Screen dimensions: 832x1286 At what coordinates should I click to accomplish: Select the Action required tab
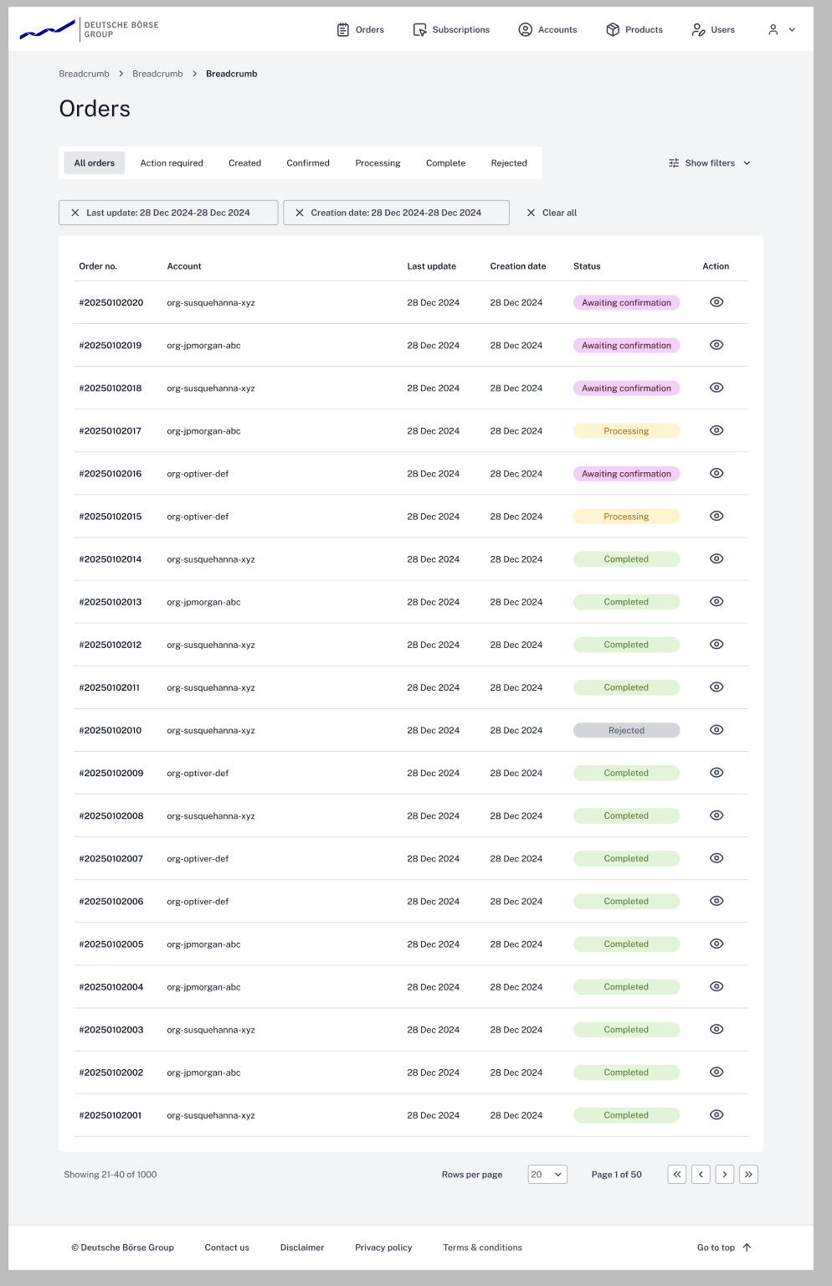pyautogui.click(x=172, y=162)
